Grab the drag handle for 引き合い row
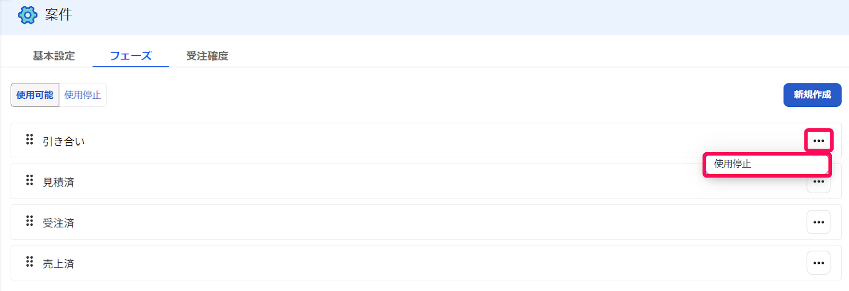 pyautogui.click(x=30, y=140)
